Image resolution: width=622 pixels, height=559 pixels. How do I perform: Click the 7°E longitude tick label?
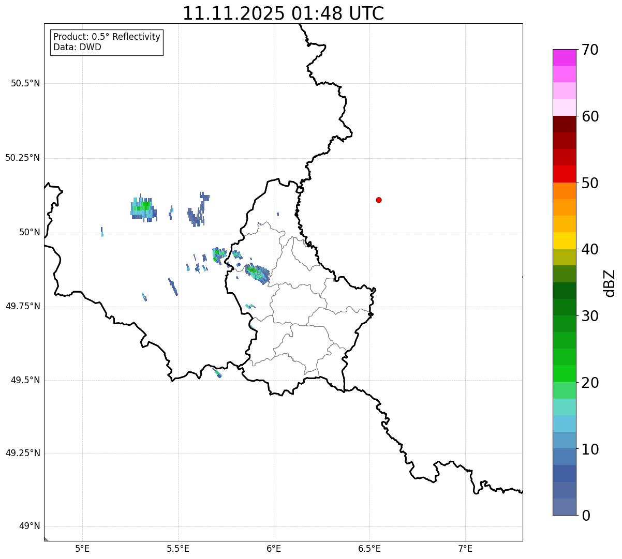[465, 548]
